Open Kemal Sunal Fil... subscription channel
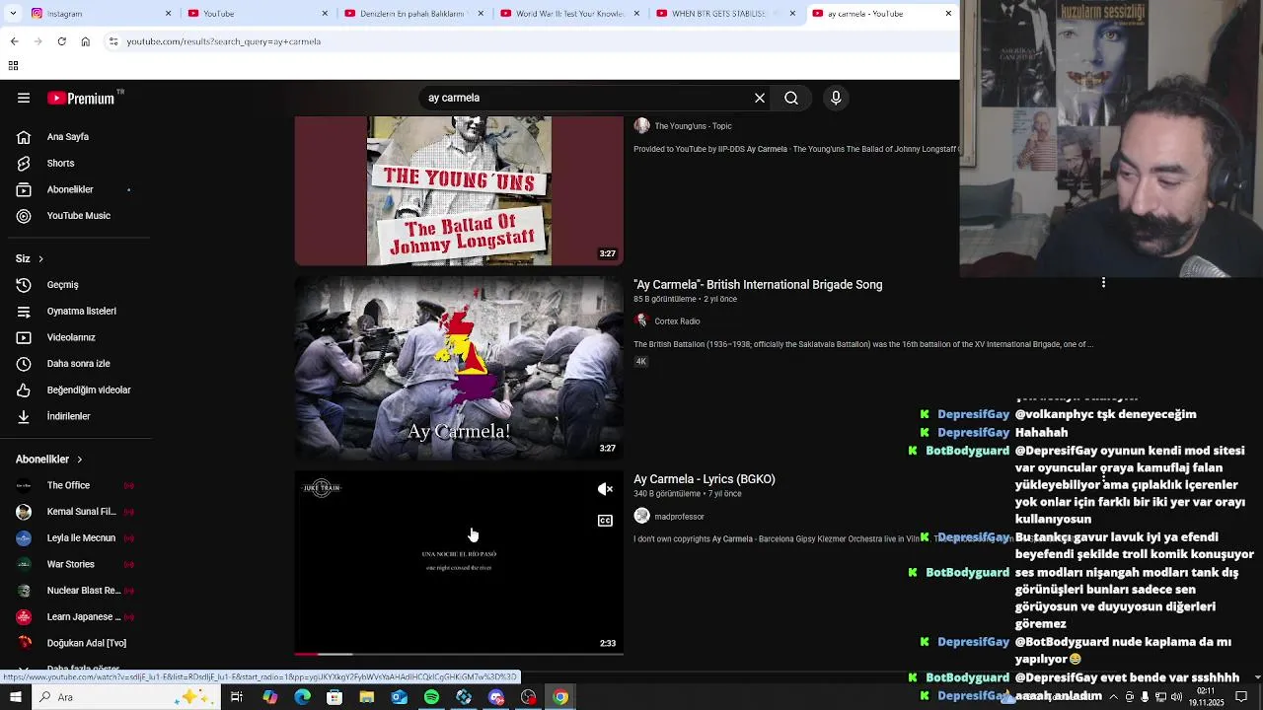 click(74, 512)
